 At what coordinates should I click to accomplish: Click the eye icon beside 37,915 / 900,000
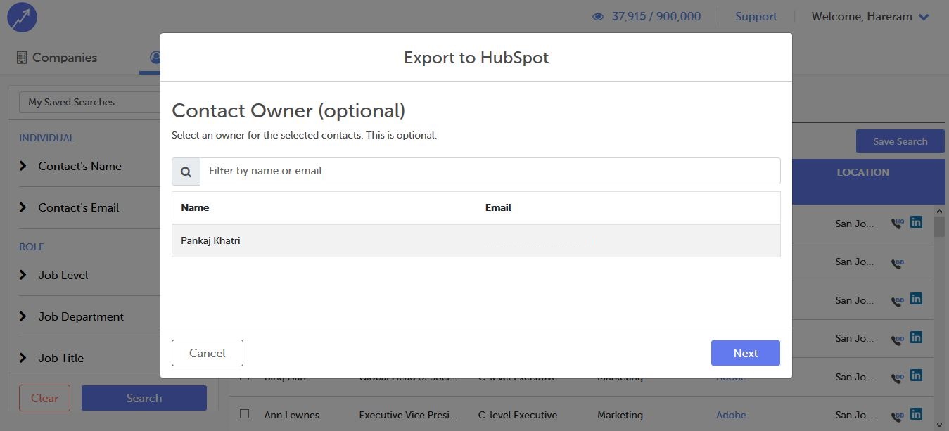pos(598,17)
